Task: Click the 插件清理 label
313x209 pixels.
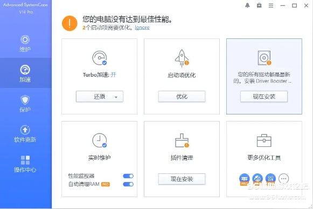Action: click(182, 158)
